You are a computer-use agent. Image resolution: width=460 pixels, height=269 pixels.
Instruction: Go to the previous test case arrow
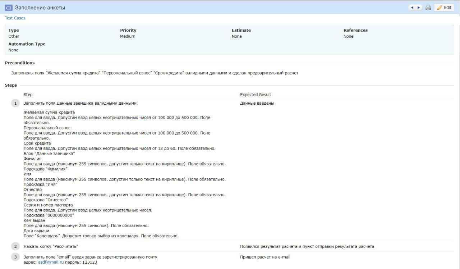(412, 8)
